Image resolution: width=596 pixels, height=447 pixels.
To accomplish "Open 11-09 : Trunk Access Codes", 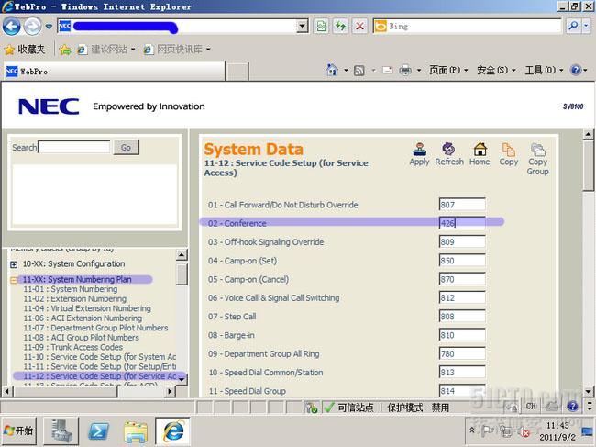I will [x=73, y=347].
